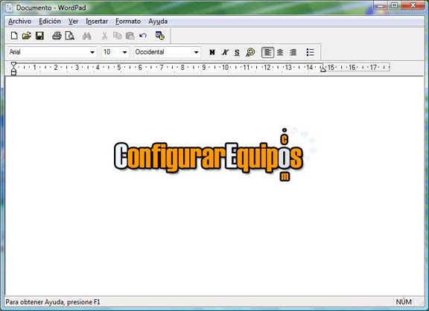Insert date and time icon

pos(160,36)
